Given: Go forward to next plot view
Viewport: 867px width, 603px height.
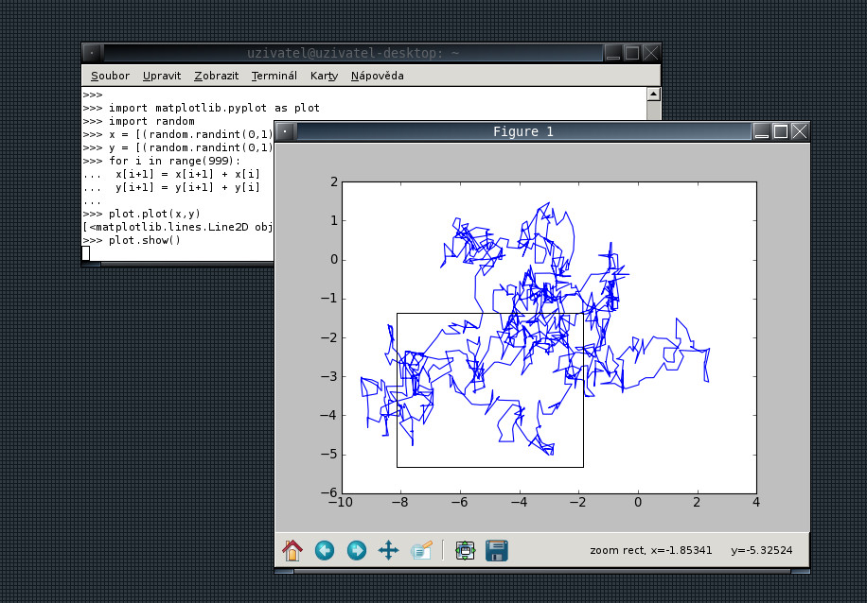Looking at the screenshot, I should (357, 550).
